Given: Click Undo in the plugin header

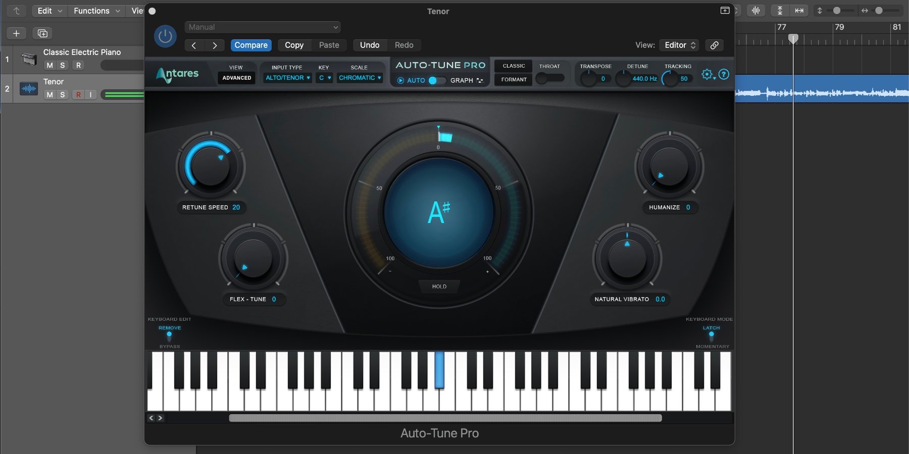Looking at the screenshot, I should pos(370,45).
